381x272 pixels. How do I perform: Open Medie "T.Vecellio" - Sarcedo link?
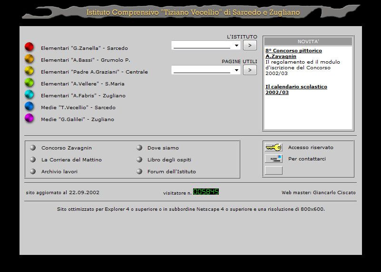tap(78, 108)
